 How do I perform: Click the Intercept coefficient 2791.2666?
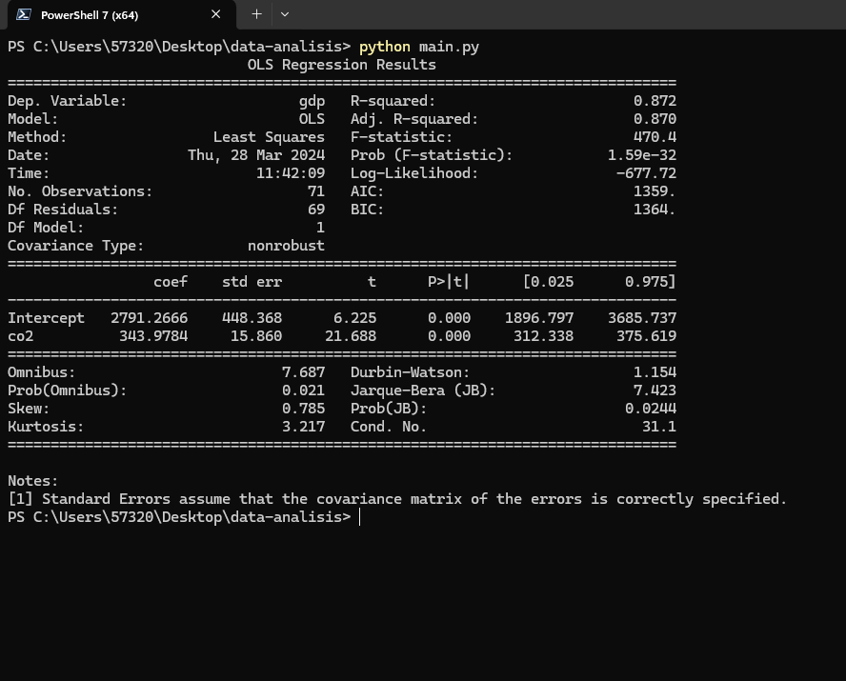click(x=149, y=318)
